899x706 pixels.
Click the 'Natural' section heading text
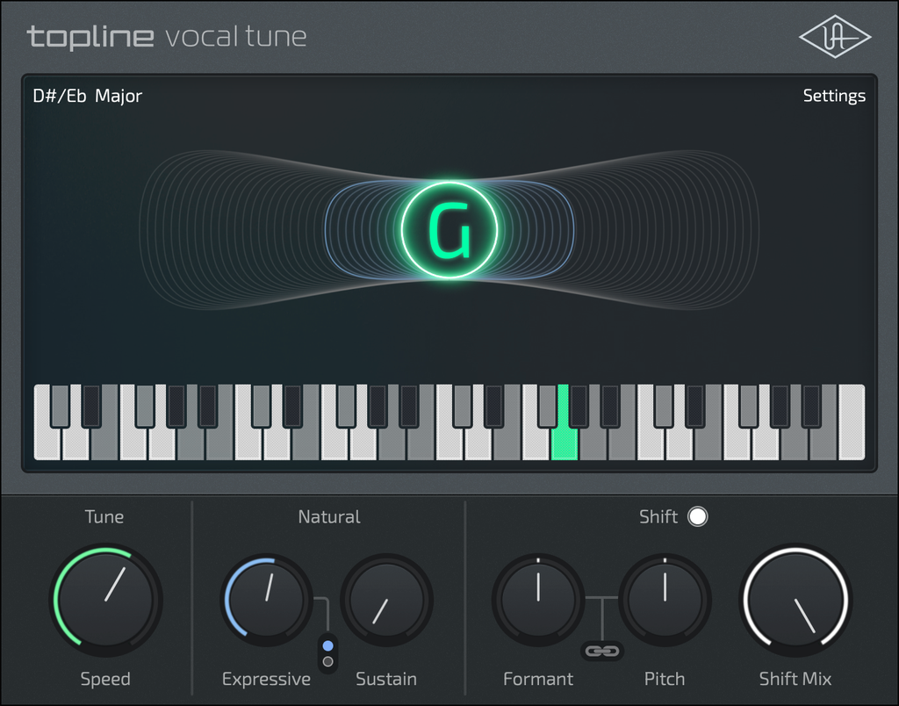[329, 516]
